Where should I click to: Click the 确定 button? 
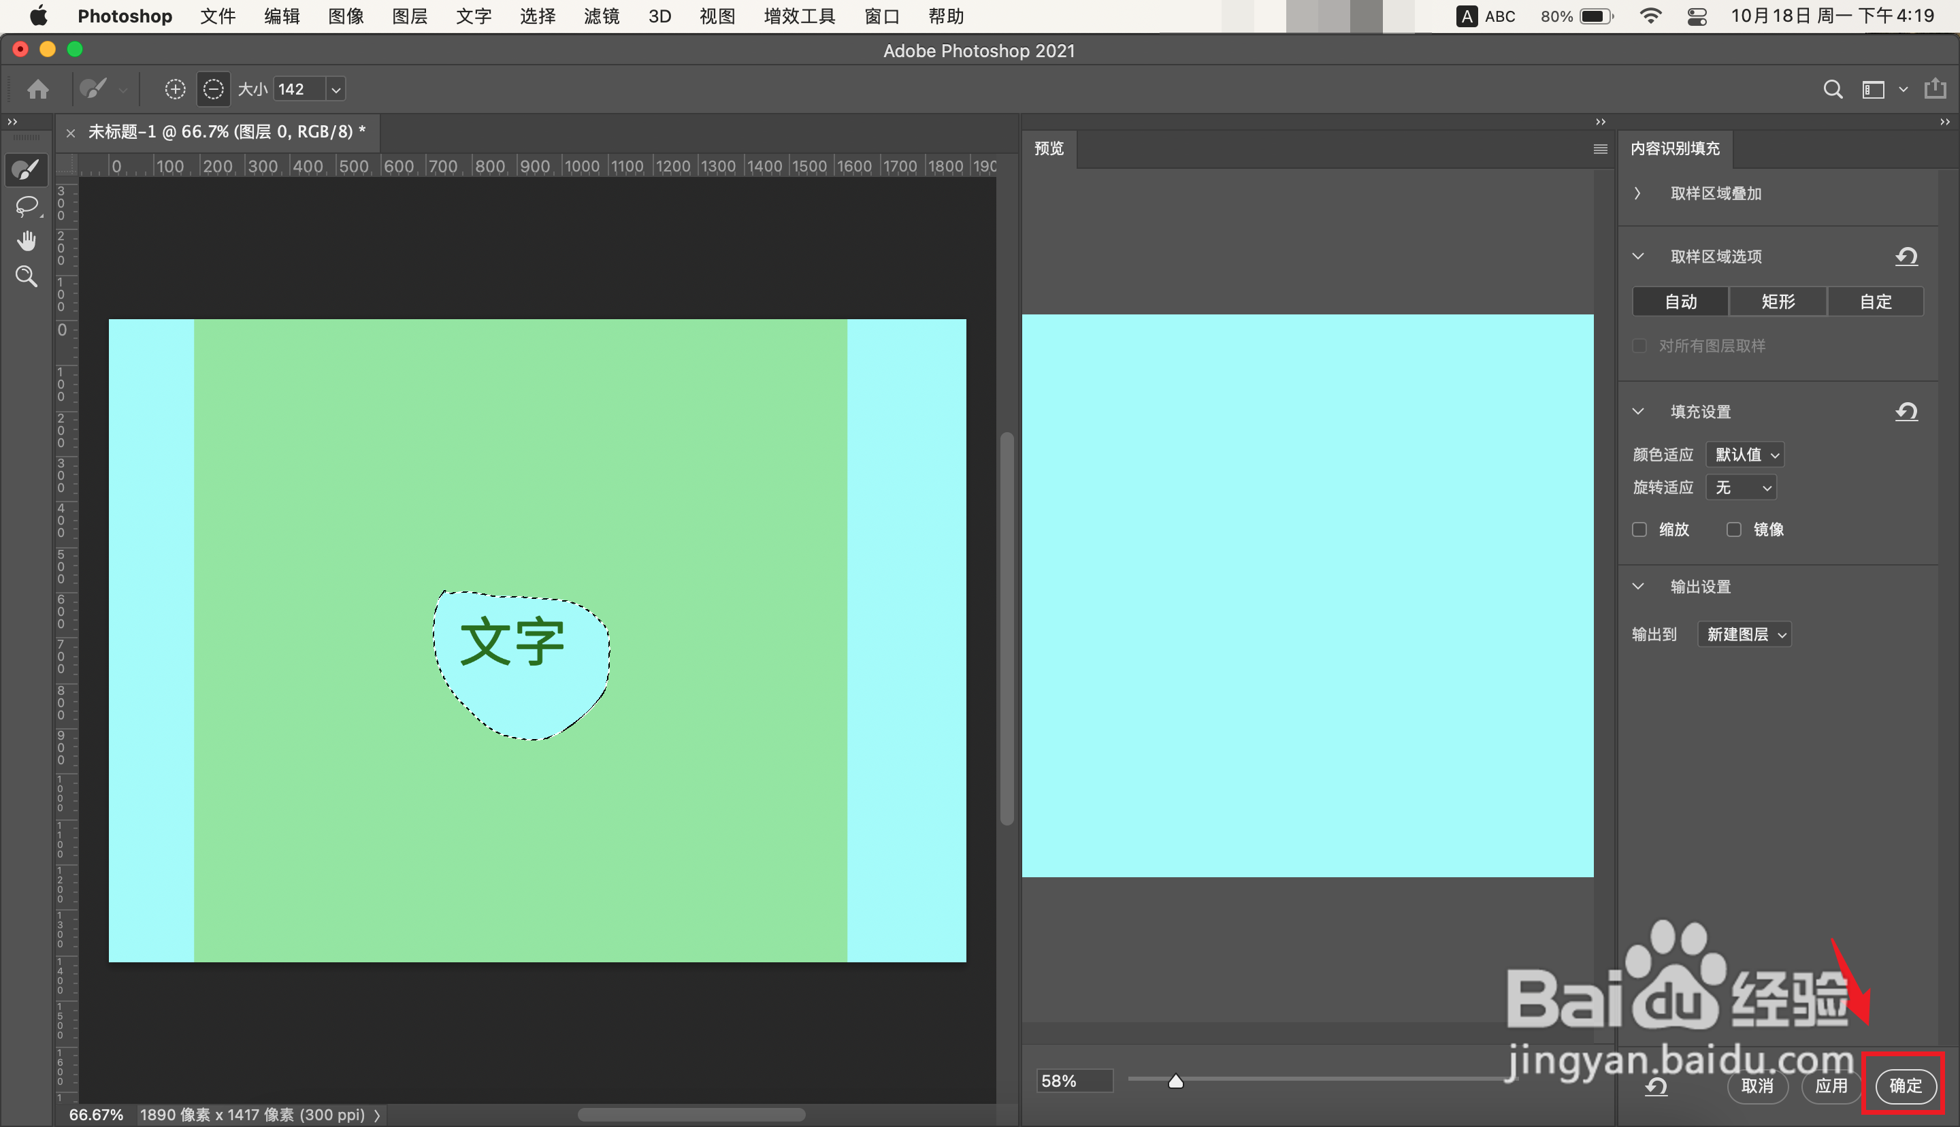[1904, 1085]
